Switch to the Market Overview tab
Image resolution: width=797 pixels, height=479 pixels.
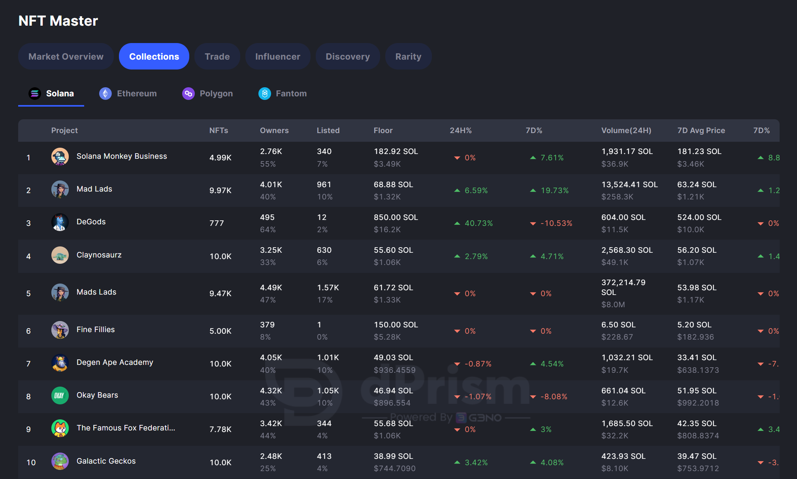tap(66, 56)
